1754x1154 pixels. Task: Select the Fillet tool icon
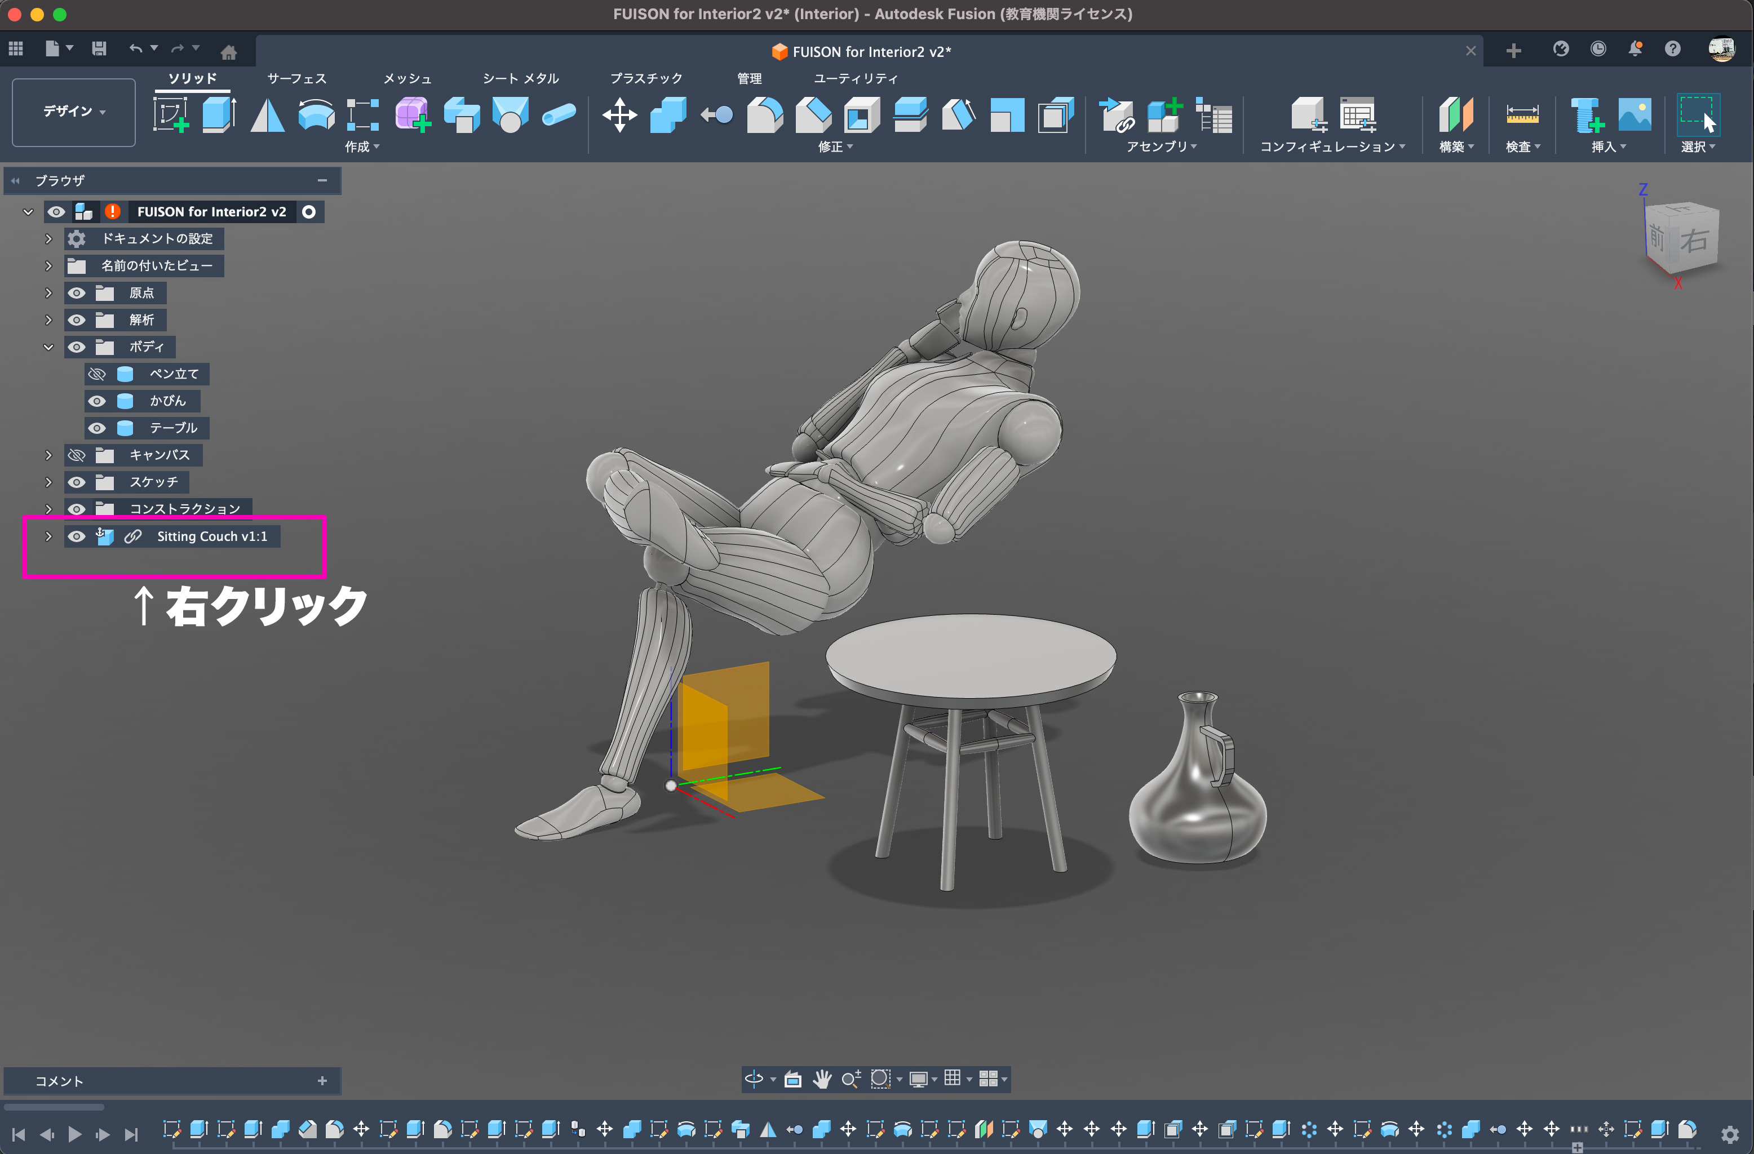[x=765, y=115]
